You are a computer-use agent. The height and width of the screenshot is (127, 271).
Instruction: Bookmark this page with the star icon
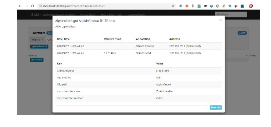point(173,6)
